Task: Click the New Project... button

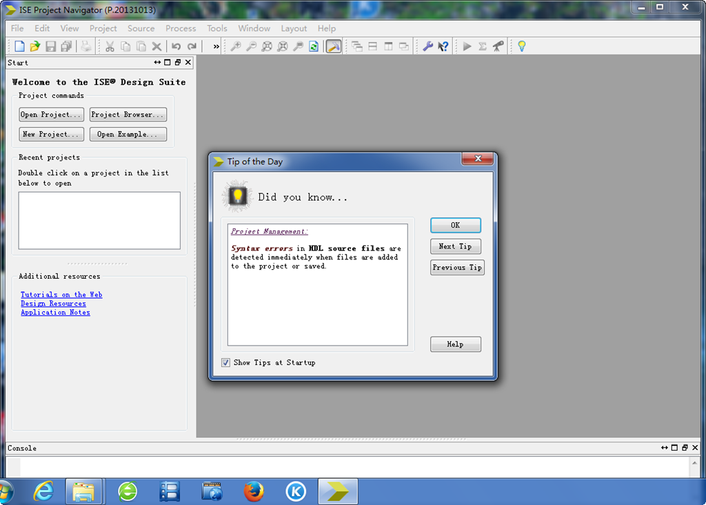Action: pyautogui.click(x=52, y=135)
